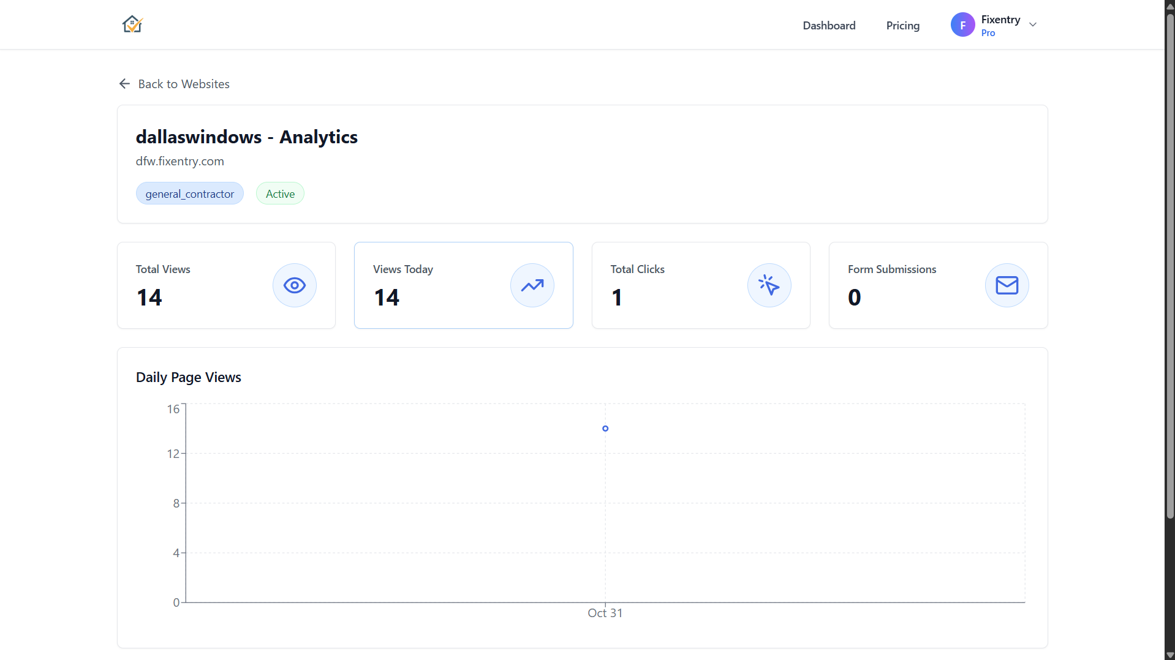This screenshot has height=660, width=1175.
Task: Open the Pricing nav item
Action: coord(903,25)
